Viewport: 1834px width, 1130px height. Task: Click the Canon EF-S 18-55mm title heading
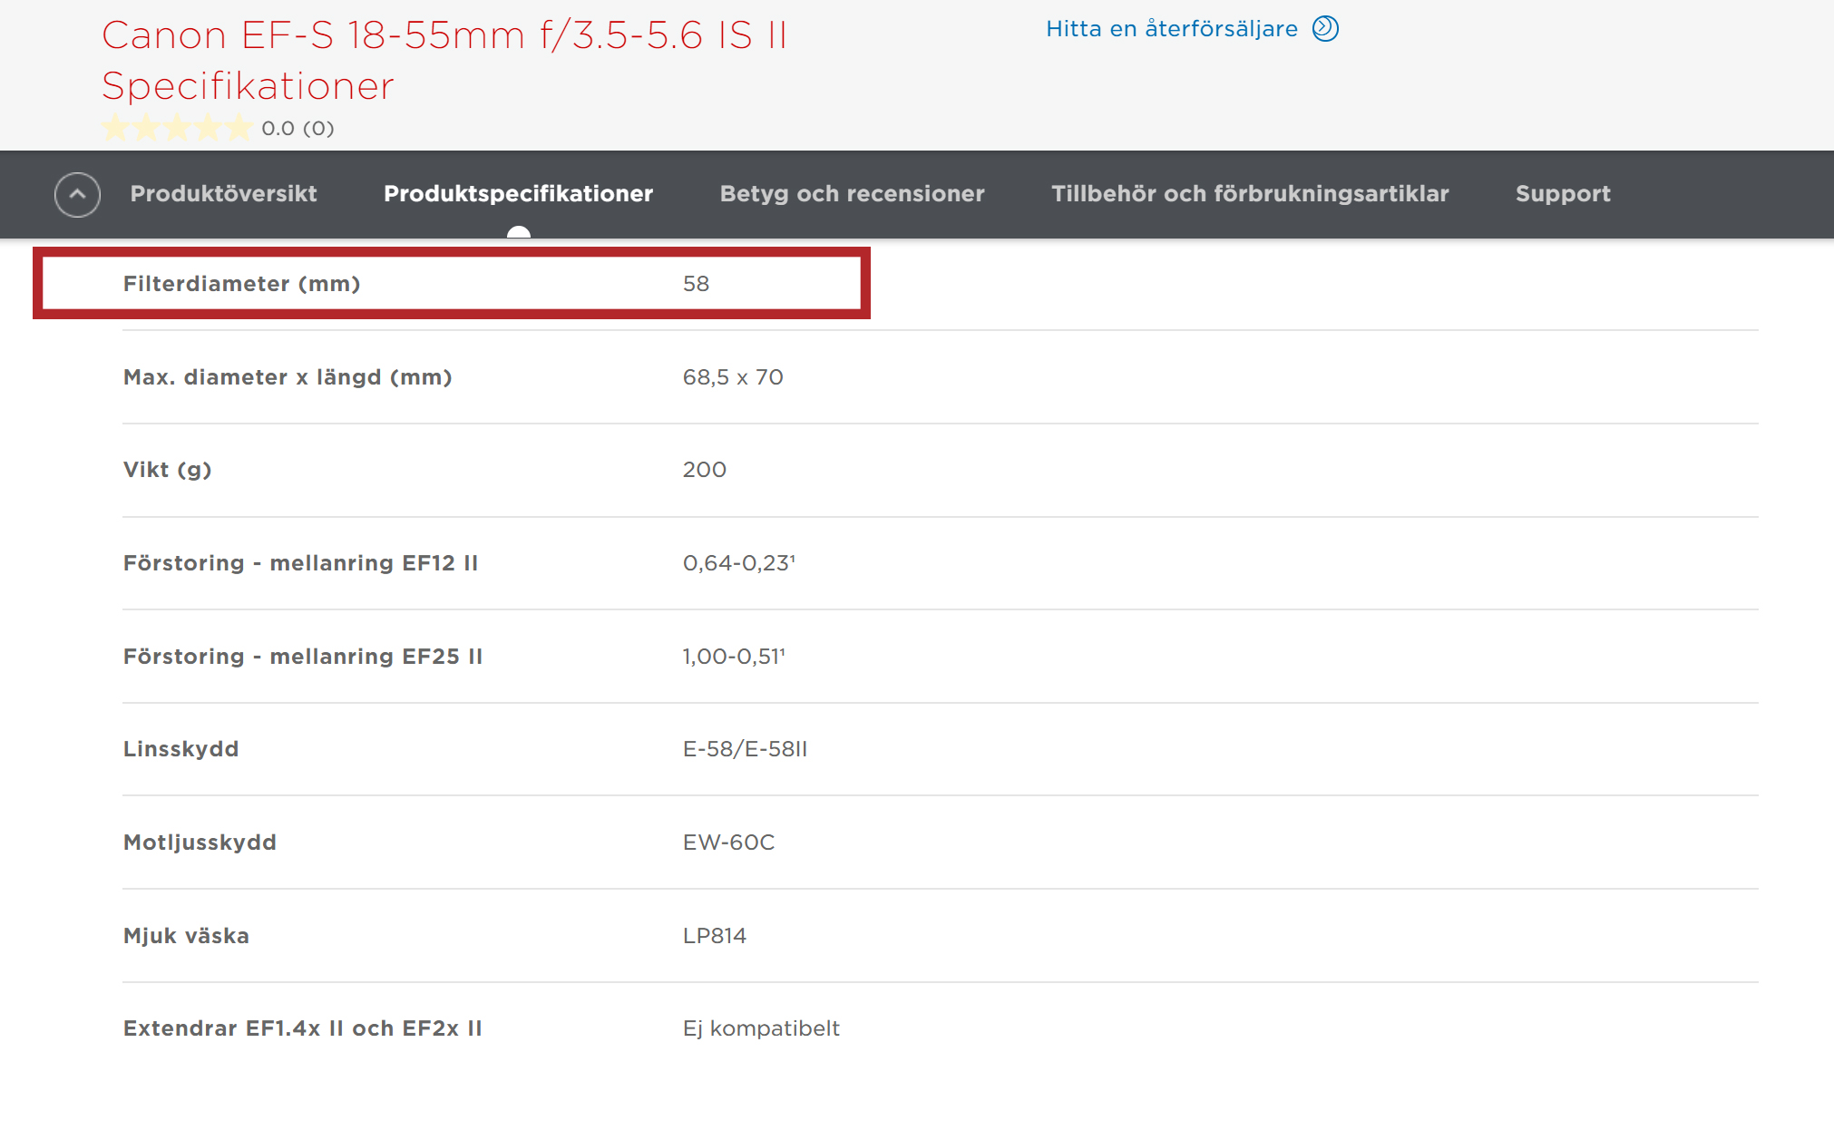(444, 36)
